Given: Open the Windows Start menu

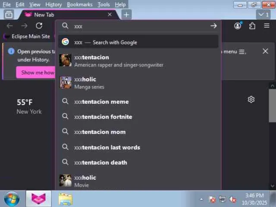Looking at the screenshot, I should [x=12, y=199].
